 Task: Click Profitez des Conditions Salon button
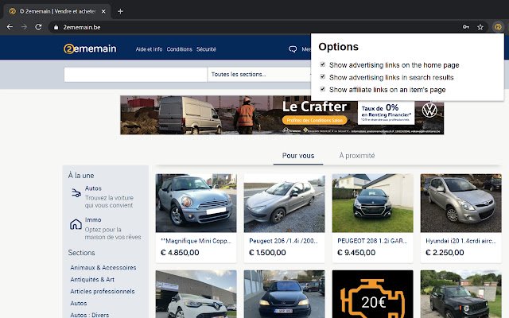point(315,120)
